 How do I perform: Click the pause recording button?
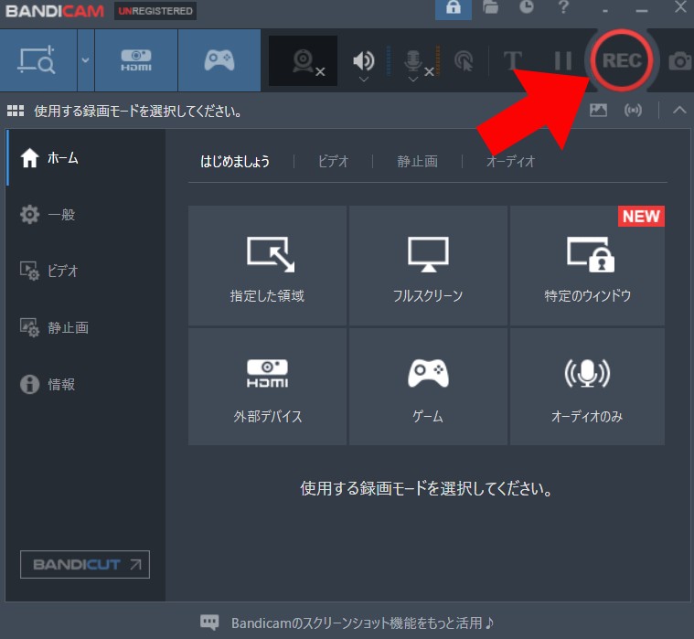(562, 60)
